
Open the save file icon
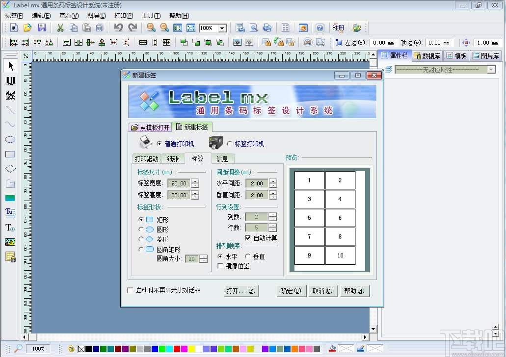tap(42, 28)
